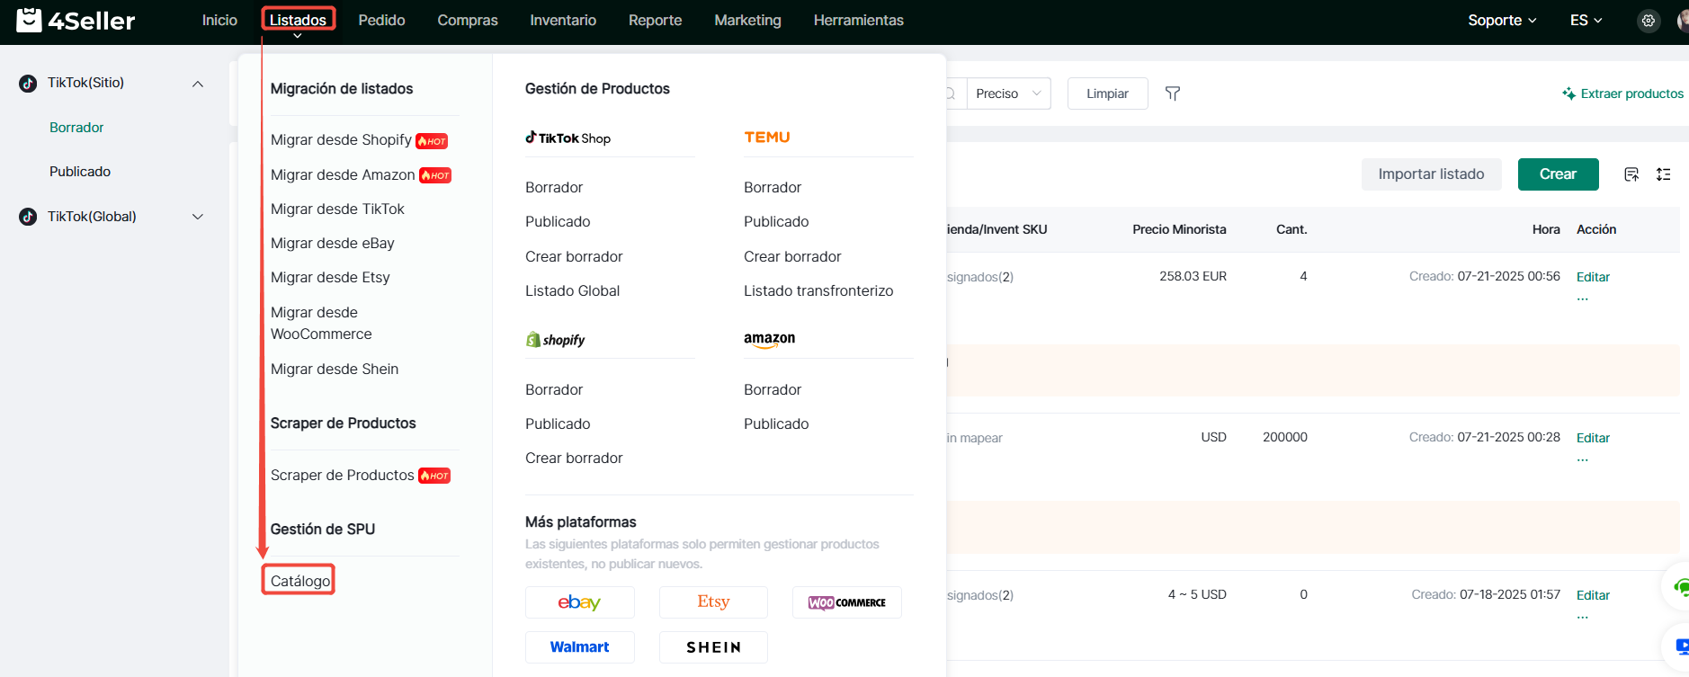Image resolution: width=1689 pixels, height=677 pixels.
Task: Select Migrar desde Shein
Action: click(334, 369)
